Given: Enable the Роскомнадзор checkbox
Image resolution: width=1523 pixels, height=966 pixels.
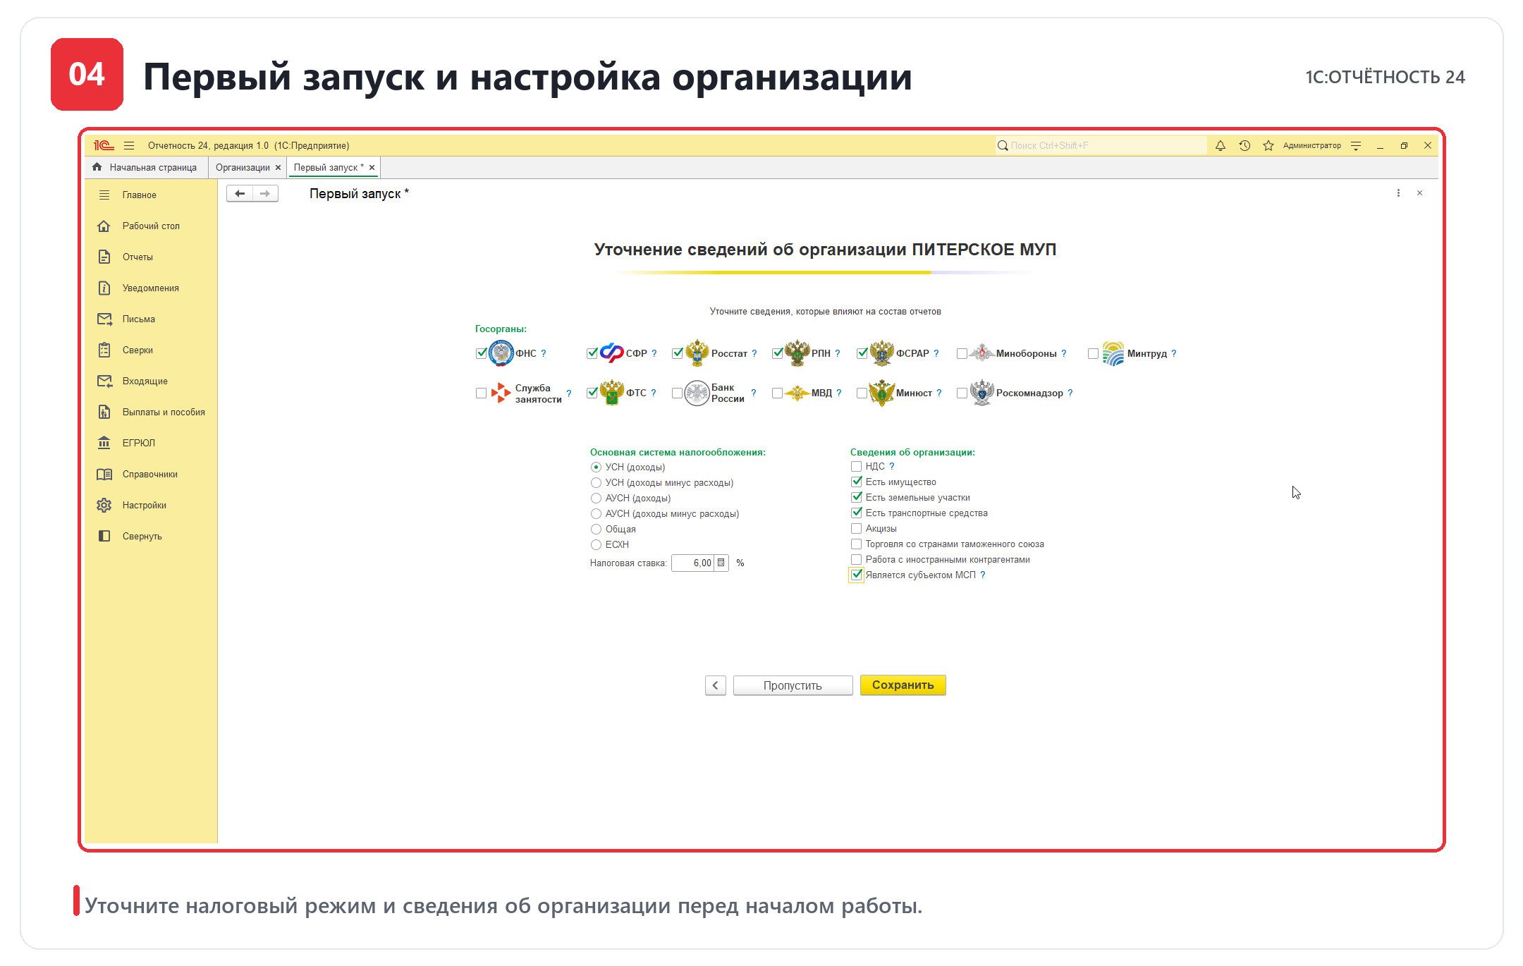Looking at the screenshot, I should click(x=962, y=393).
